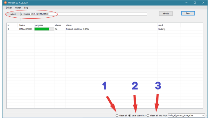This screenshot has height=118, width=210.
Task: Click the refresh button
Action: click(x=166, y=13)
